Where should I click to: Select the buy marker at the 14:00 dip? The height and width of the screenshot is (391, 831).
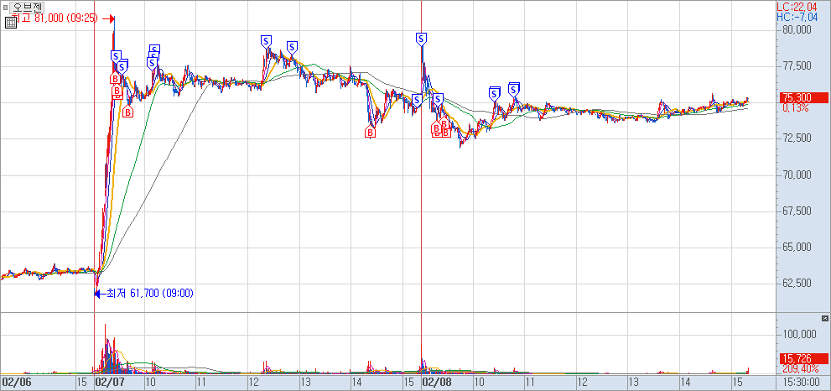pyautogui.click(x=371, y=132)
